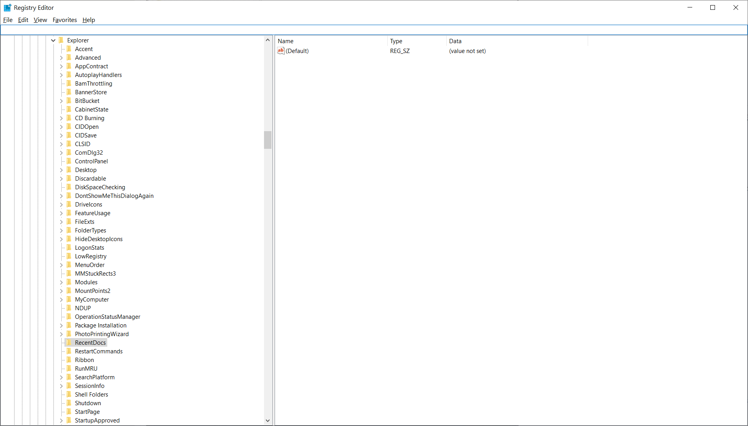This screenshot has height=426, width=748.
Task: Sort values by the Type column header
Action: click(417, 41)
